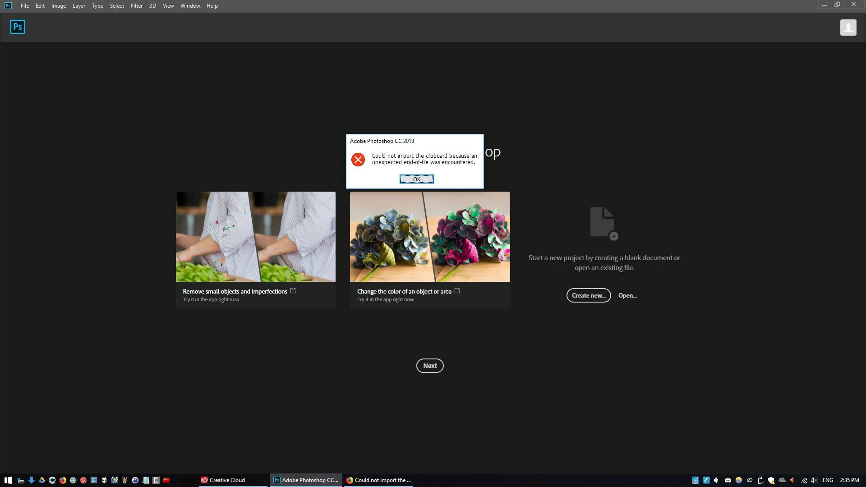866x487 pixels.
Task: Click Windows Start button
Action: [x=8, y=480]
